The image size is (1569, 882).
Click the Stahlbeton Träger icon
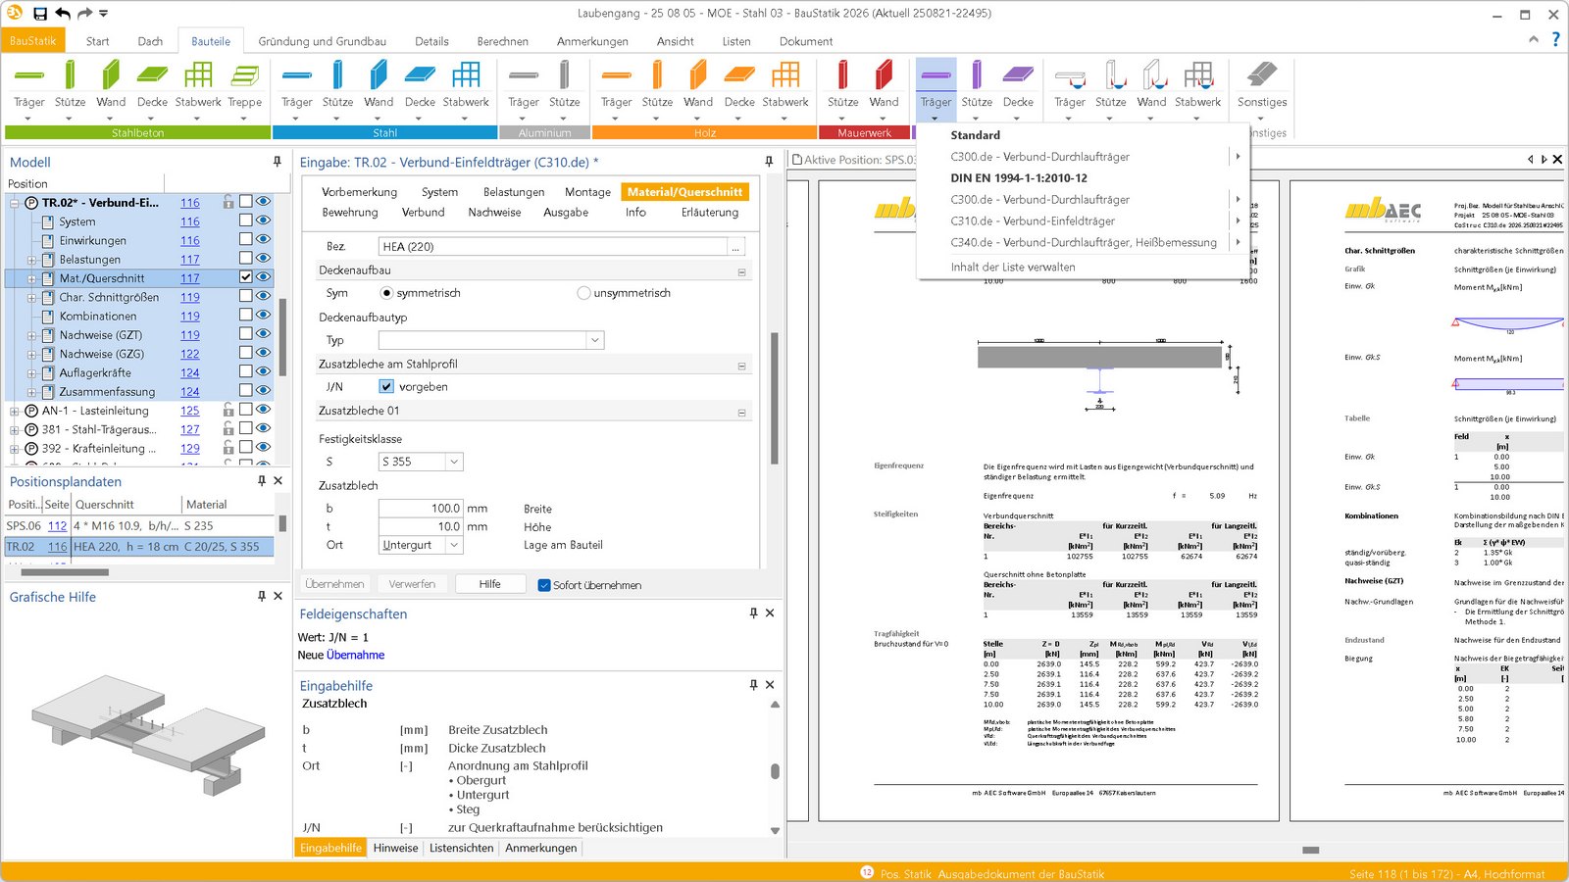29,76
